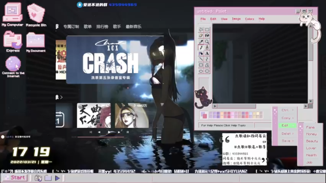
Task: Choose Lover in the submenu
Action: (x=311, y=148)
